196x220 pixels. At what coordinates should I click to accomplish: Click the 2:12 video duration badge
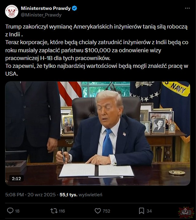[x=16, y=179]
